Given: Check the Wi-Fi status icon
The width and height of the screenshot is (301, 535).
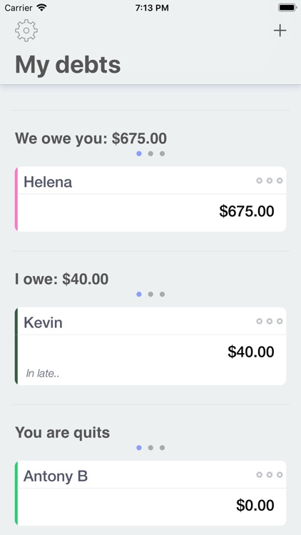Looking at the screenshot, I should tap(41, 8).
